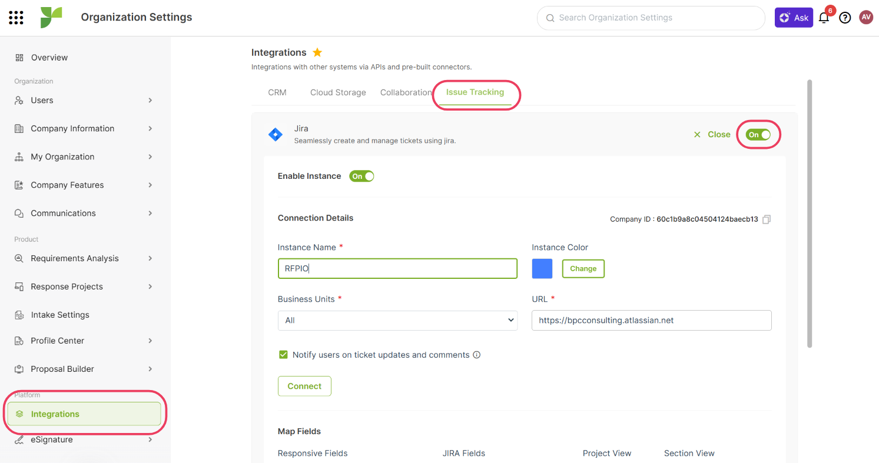Click the Project View column header
879x463 pixels.
pyautogui.click(x=607, y=454)
